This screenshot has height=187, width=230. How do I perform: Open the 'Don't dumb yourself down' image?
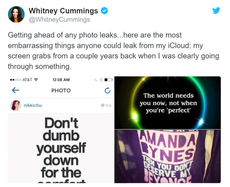61,148
